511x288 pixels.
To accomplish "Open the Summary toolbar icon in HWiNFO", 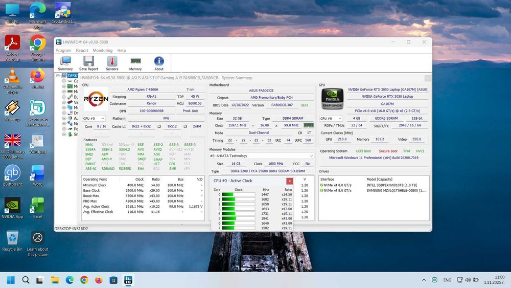I will (65, 63).
